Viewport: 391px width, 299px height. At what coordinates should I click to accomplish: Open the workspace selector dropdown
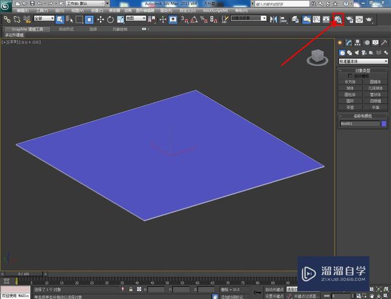click(x=86, y=4)
